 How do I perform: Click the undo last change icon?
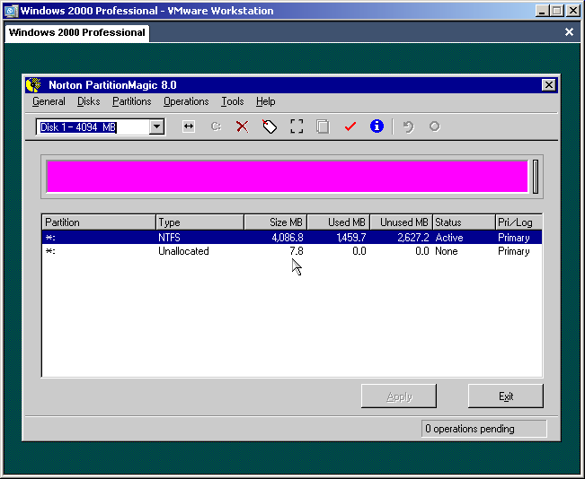point(408,126)
